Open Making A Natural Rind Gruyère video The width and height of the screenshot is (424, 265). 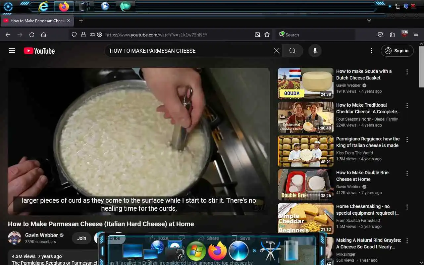click(x=369, y=243)
